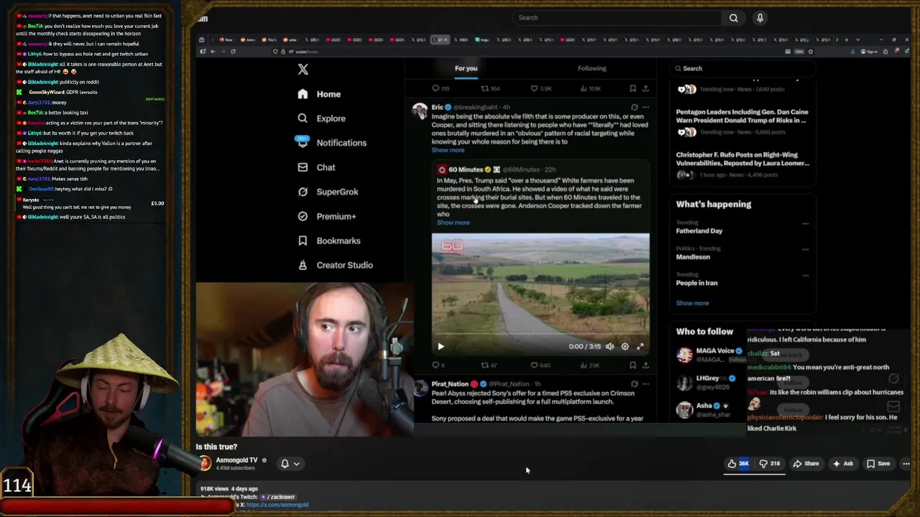Open the zackrawrr Twitch link
This screenshot has height=517, width=920.
[277, 497]
